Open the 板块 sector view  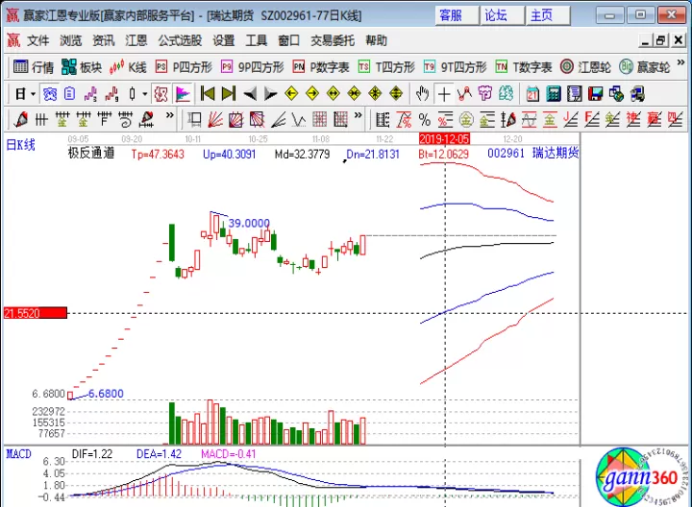pyautogui.click(x=82, y=67)
